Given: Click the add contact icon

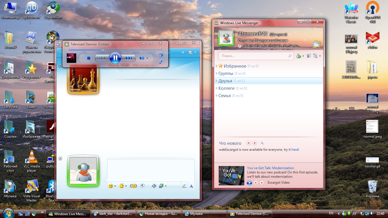Looking at the screenshot, I should [299, 56].
